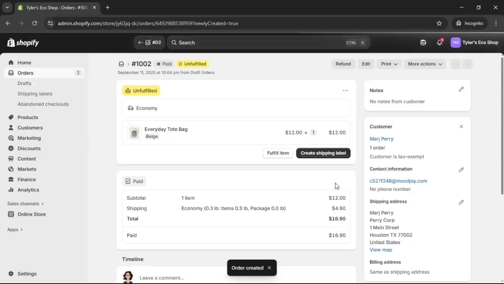
Task: Click the back arrow beside the order ID
Action: pos(140,42)
